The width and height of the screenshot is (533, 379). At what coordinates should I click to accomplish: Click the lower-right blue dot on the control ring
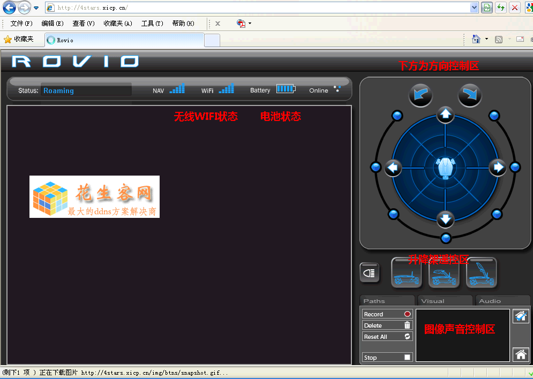tap(497, 214)
